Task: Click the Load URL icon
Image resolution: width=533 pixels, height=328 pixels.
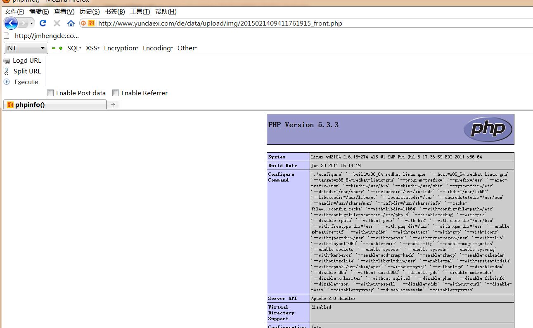Action: tap(7, 61)
